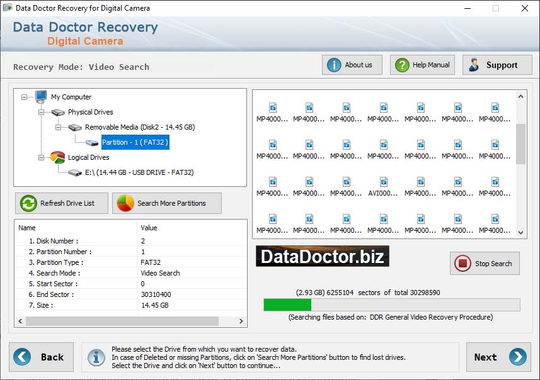Go back using the Back arrow icon

coord(22,357)
